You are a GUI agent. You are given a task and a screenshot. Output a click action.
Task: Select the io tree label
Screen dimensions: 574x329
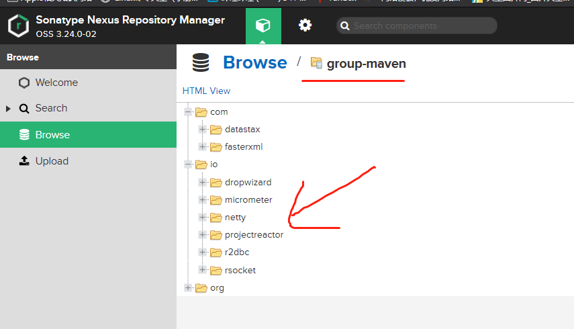pyautogui.click(x=213, y=164)
